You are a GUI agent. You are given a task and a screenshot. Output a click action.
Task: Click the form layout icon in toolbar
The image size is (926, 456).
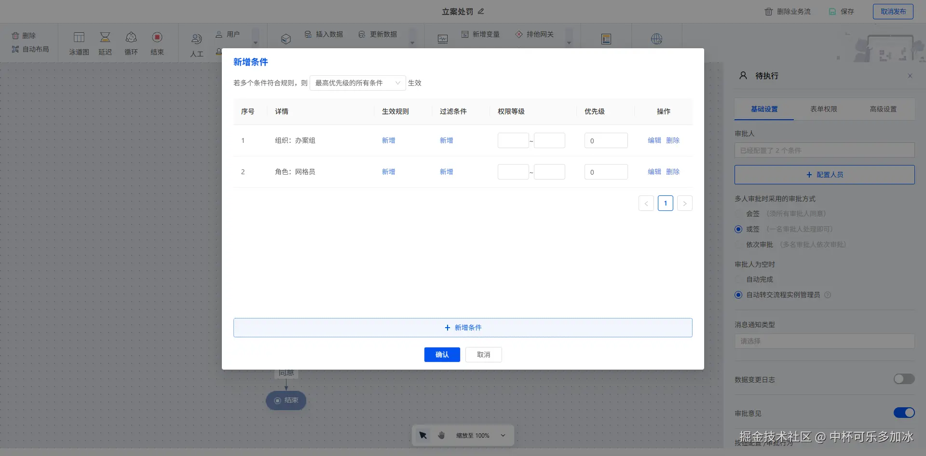coord(606,39)
